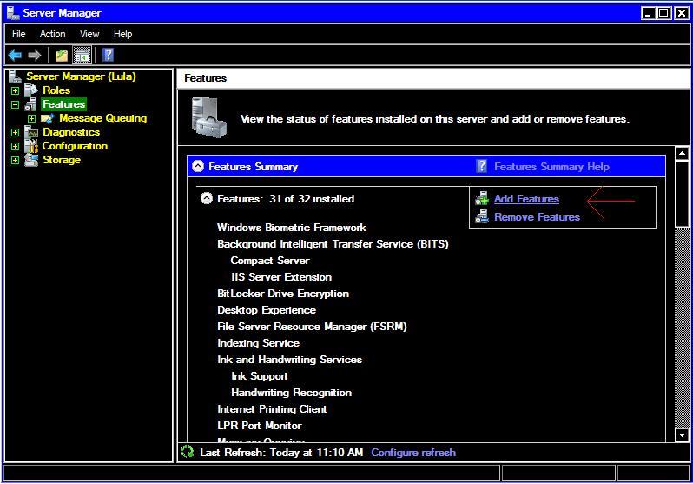693x484 pixels.
Task: Open the Action menu
Action: click(53, 34)
